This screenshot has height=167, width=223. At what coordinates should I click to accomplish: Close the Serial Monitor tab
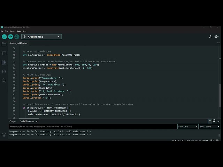[37, 121]
